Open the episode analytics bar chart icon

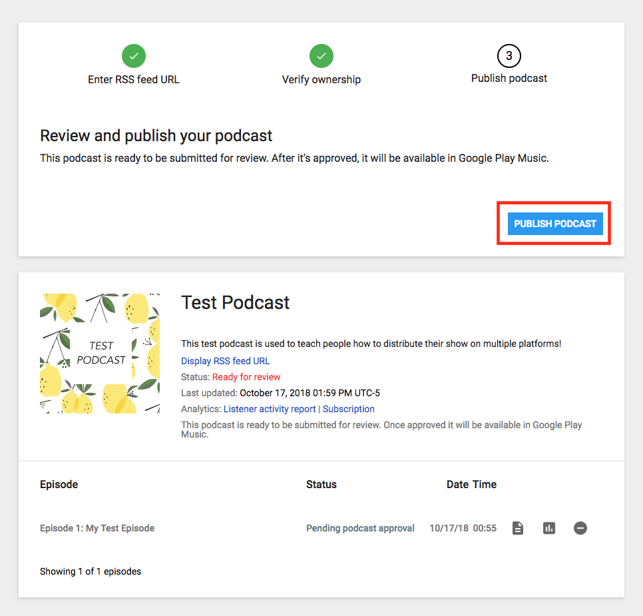coord(549,528)
